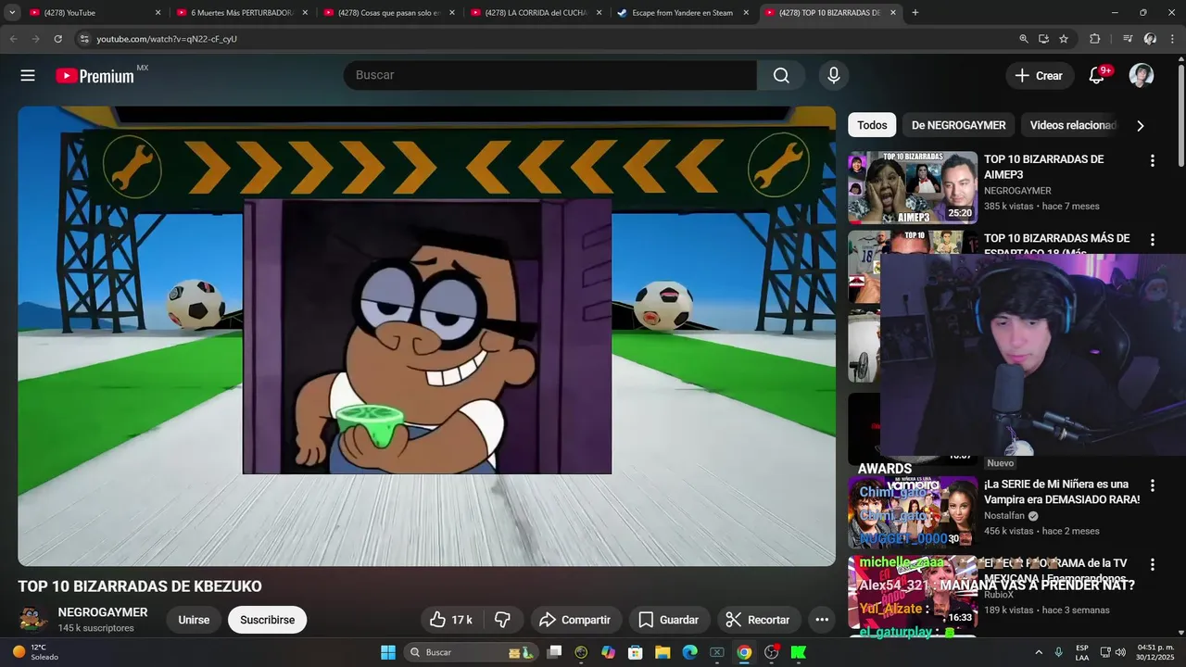Open Chrome extensions puzzle icon
This screenshot has width=1186, height=667.
coord(1095,39)
